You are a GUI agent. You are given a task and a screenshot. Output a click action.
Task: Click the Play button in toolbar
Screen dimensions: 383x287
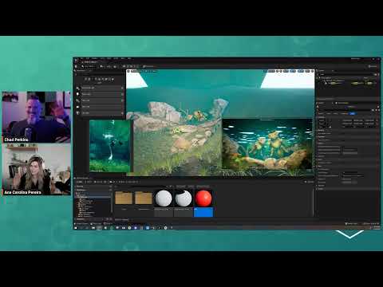124,66
